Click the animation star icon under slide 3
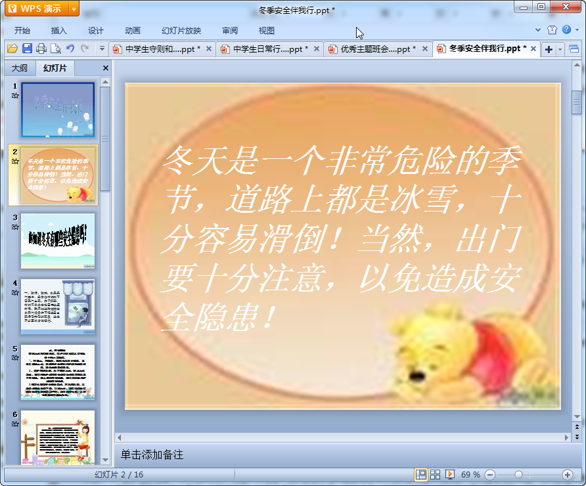 (15, 227)
